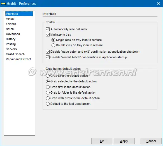This screenshot has height=146, width=163.
Task: Open the Batch preferences category
Action: click(10, 29)
